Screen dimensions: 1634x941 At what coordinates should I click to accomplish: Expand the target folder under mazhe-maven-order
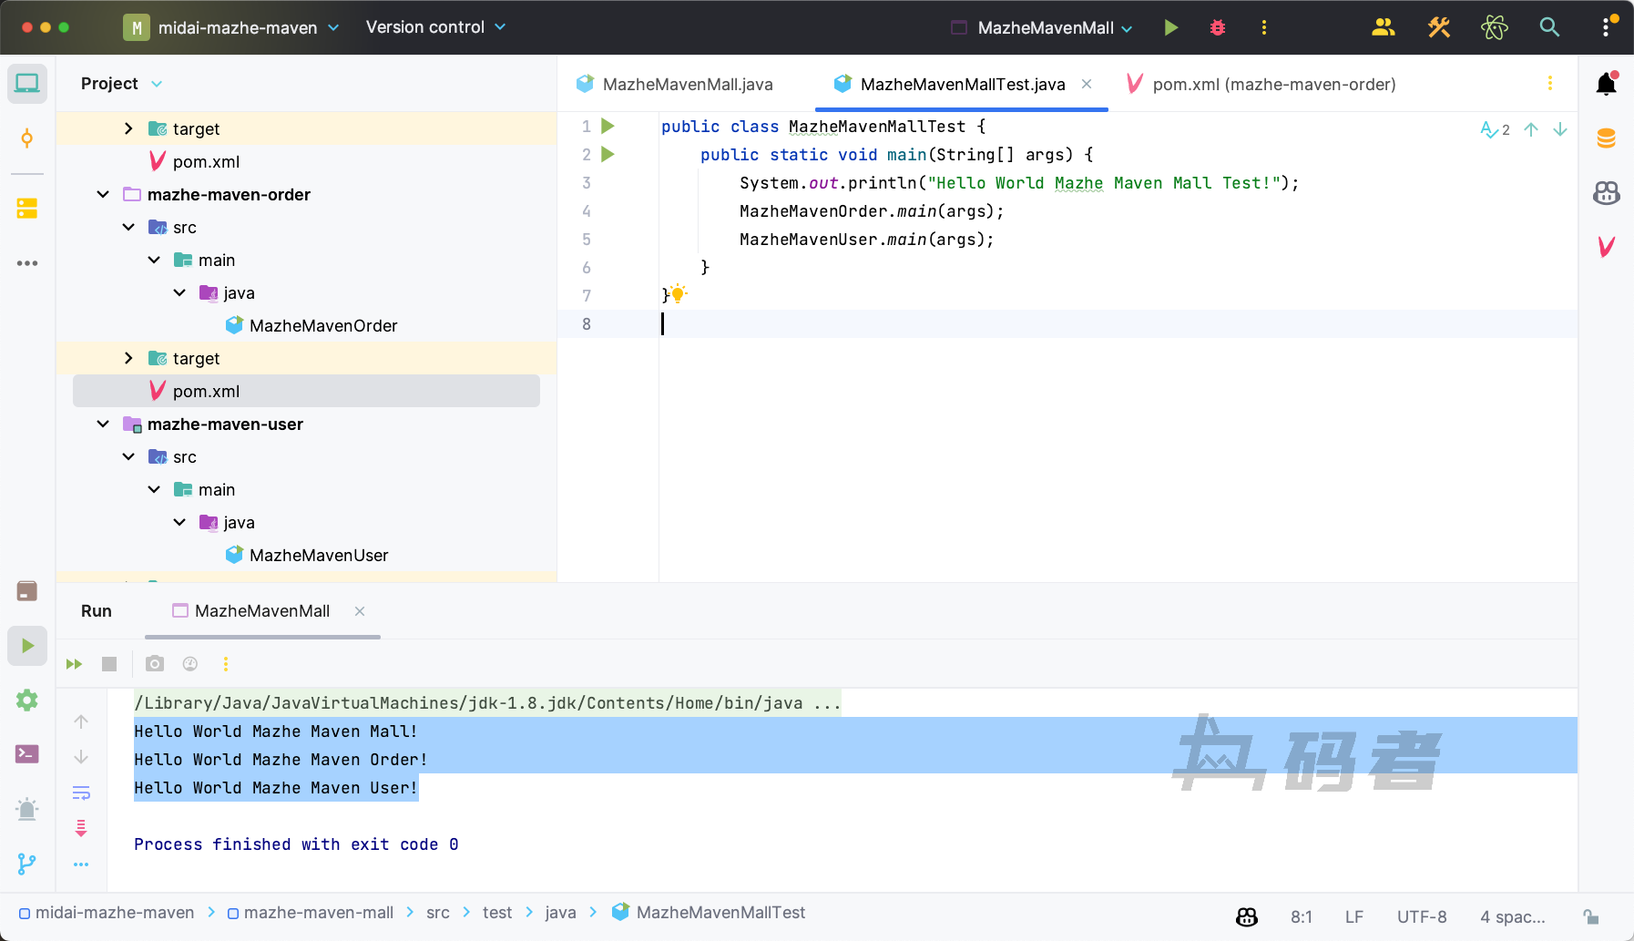(x=128, y=359)
